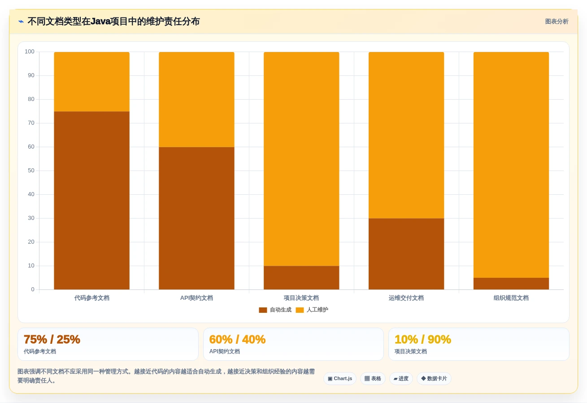Click the 自动生成 bar segment for 组织规范文档

pos(511,284)
